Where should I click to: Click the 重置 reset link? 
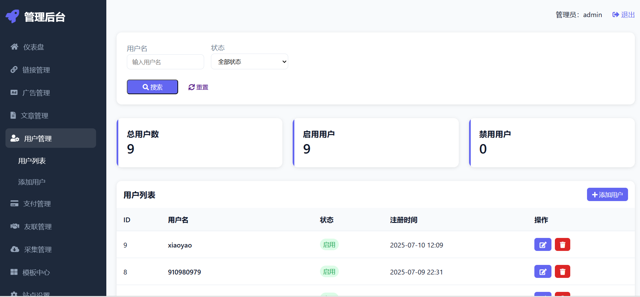pos(198,87)
